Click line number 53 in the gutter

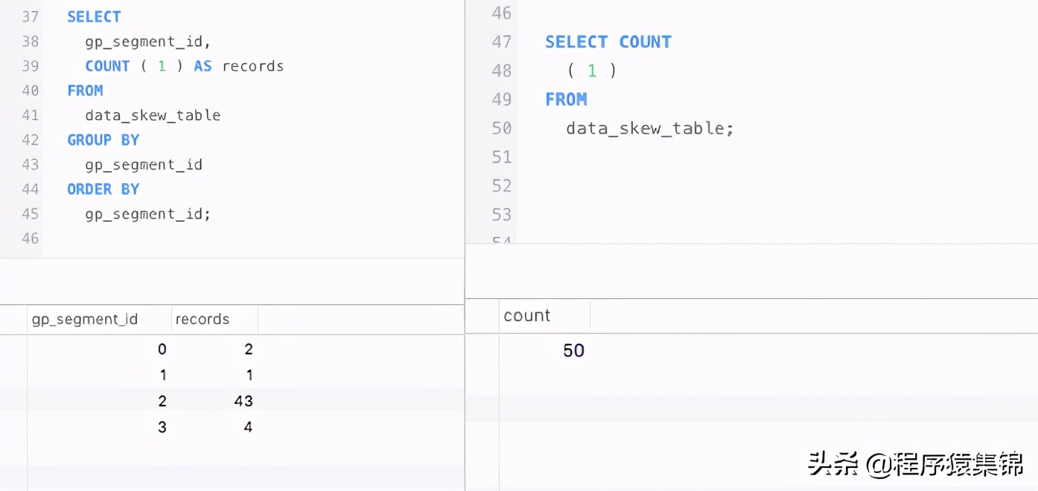point(502,215)
